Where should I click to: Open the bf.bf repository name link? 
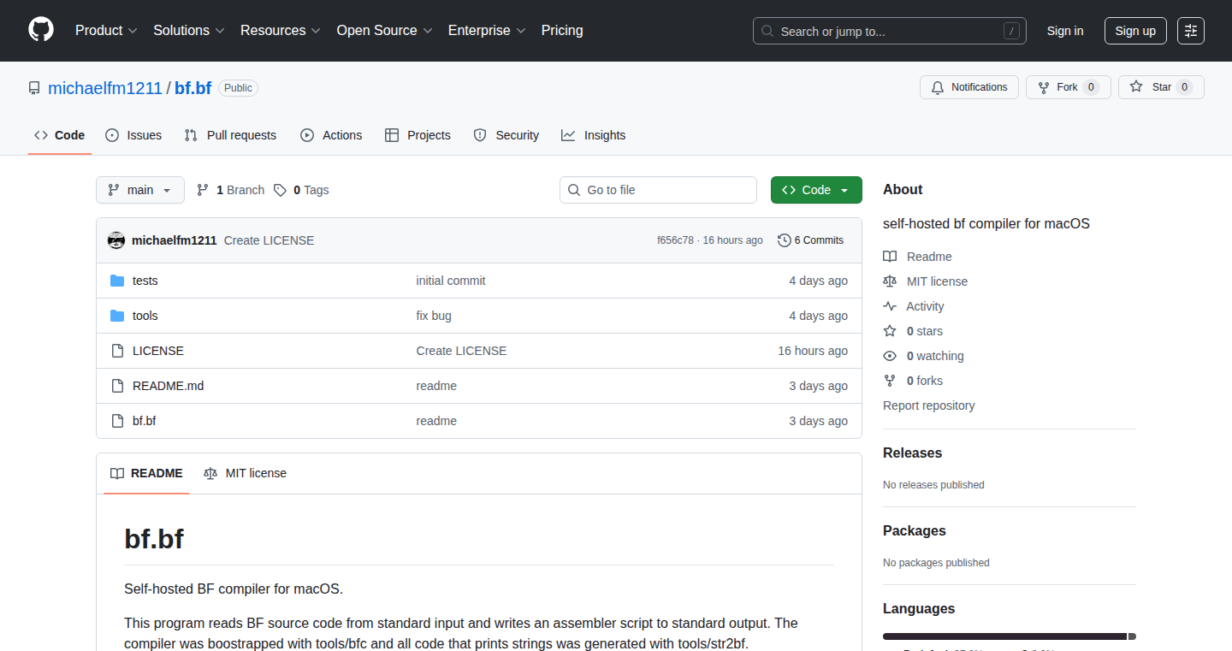pos(193,88)
